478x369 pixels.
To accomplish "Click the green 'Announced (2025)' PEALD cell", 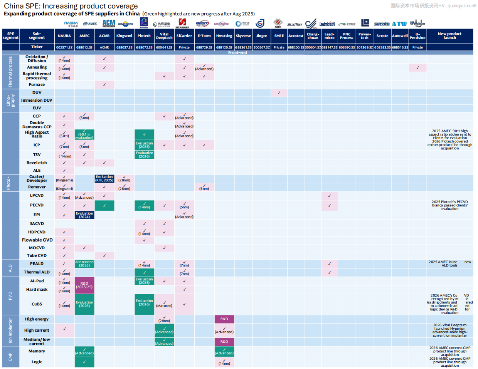I will pos(84,264).
